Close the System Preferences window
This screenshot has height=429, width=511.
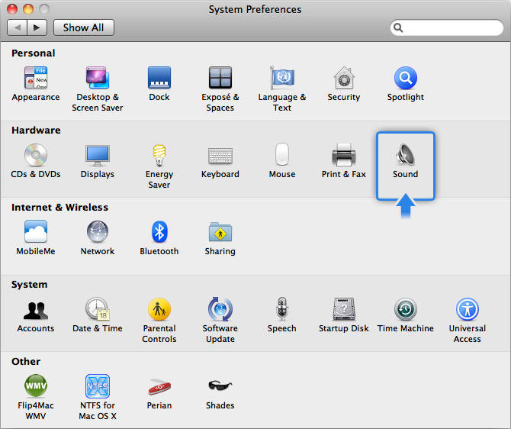12,9
